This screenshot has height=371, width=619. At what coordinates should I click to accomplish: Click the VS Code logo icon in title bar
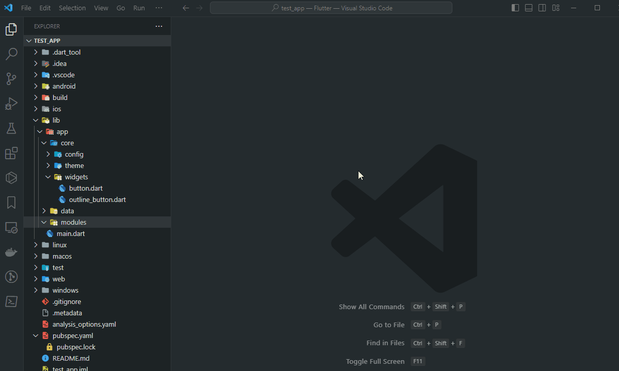point(8,8)
